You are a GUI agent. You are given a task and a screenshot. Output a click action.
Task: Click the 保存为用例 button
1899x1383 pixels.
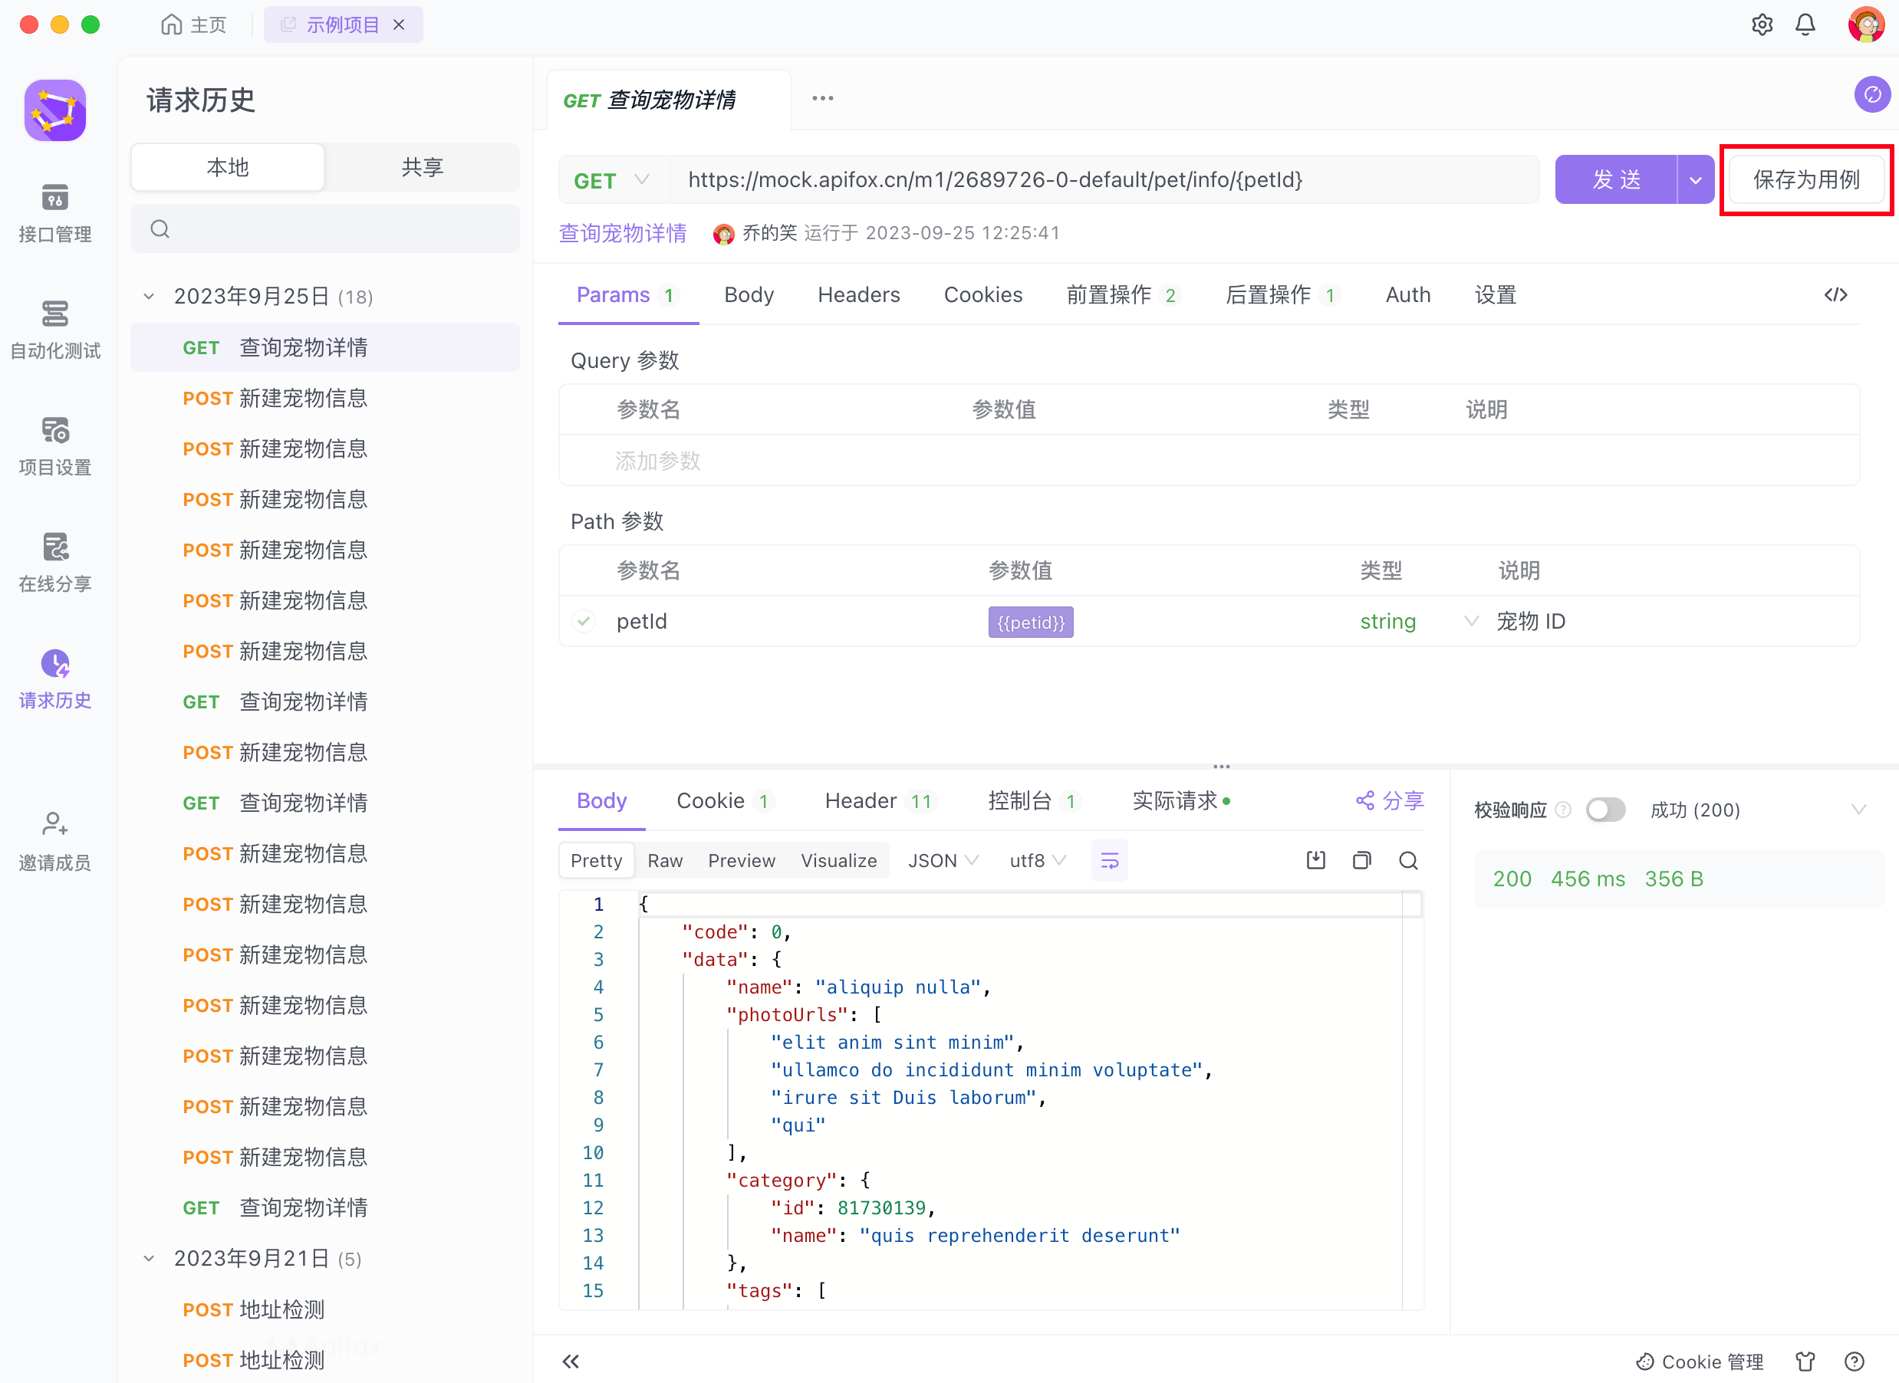tap(1805, 180)
